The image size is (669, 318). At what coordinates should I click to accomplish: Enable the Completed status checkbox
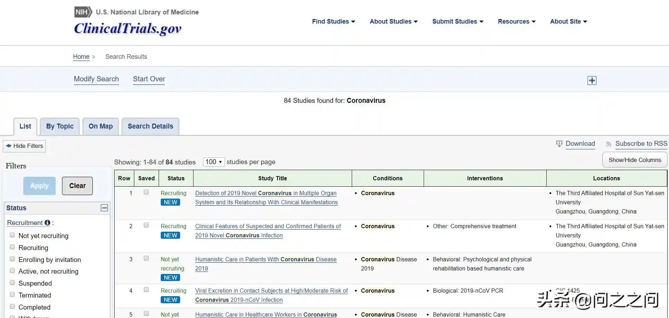12,307
